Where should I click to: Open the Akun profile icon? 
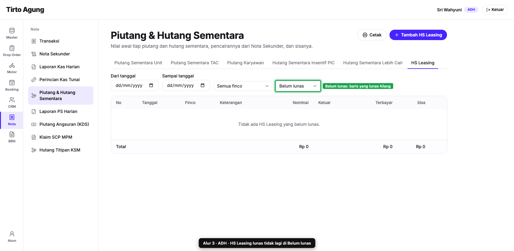[x=12, y=234]
